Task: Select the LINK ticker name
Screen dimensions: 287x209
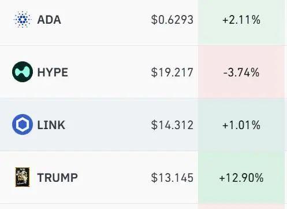Action: click(x=51, y=125)
